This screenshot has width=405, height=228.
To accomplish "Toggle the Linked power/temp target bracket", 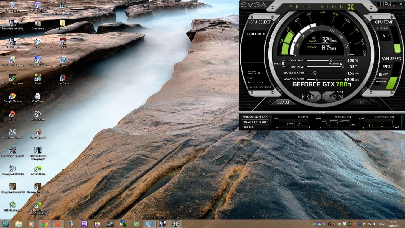I will coord(283,63).
